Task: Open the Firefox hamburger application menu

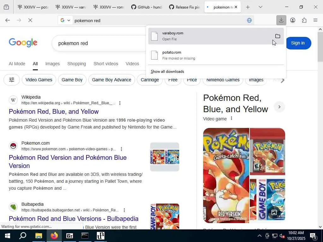Action: (315, 20)
